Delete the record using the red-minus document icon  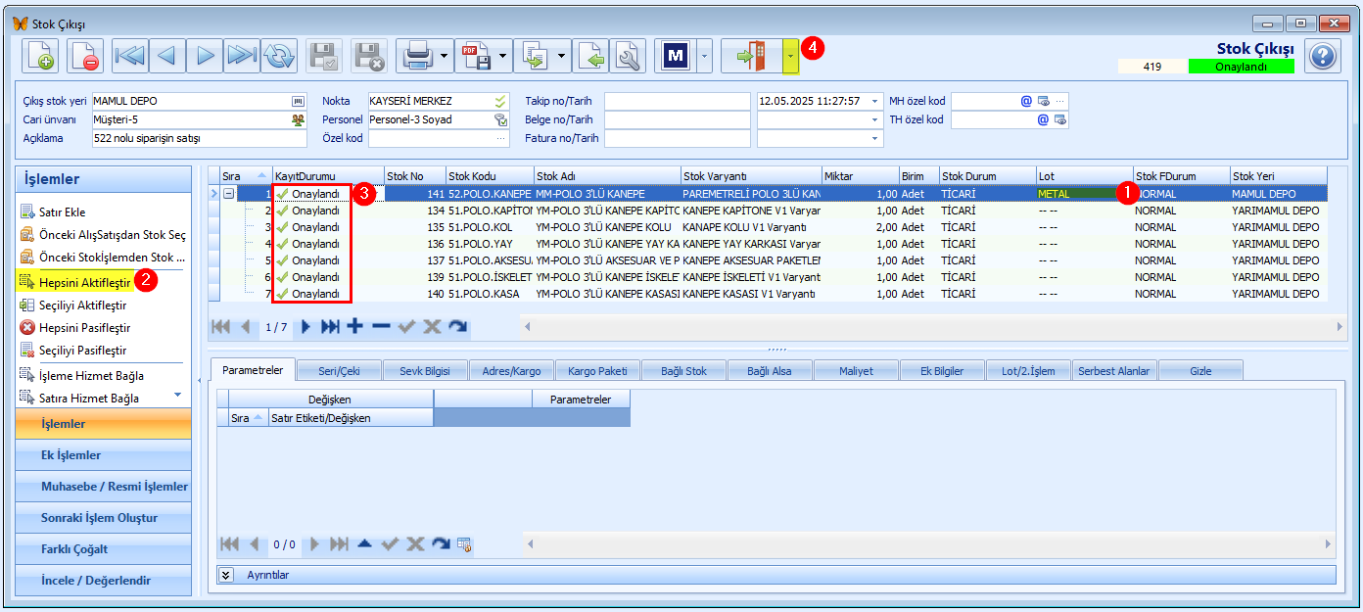point(85,56)
